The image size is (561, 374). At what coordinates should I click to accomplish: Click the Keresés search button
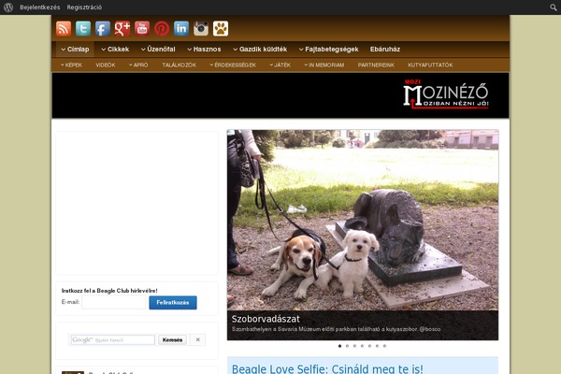click(172, 340)
